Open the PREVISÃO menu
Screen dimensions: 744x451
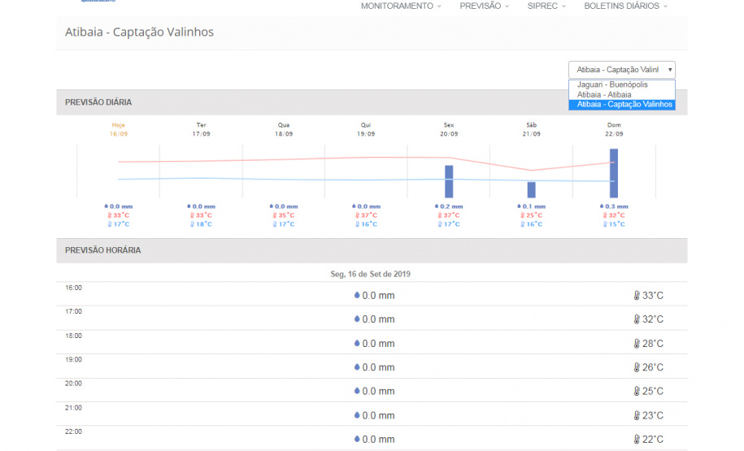click(484, 6)
